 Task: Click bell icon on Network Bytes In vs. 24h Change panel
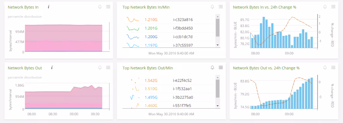click(325, 7)
